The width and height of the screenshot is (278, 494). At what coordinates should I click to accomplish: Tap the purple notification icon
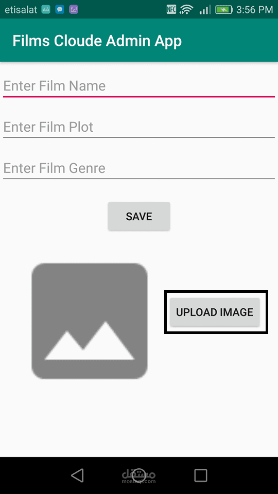click(74, 10)
